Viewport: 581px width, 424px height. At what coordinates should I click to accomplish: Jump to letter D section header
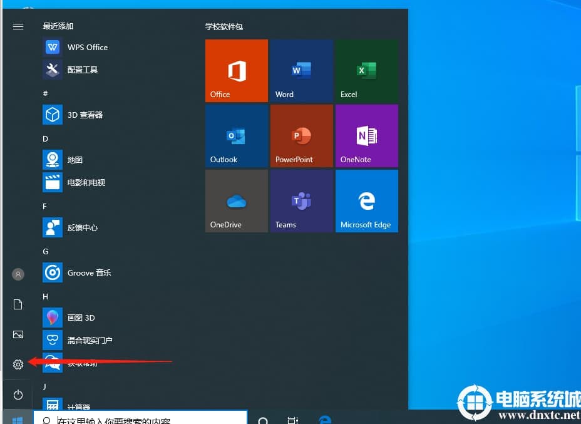[x=45, y=138]
